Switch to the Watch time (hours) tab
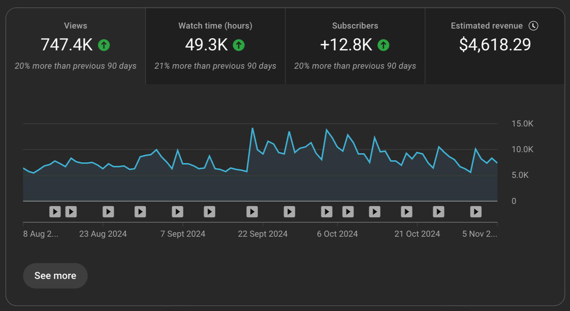The width and height of the screenshot is (570, 311). [215, 46]
